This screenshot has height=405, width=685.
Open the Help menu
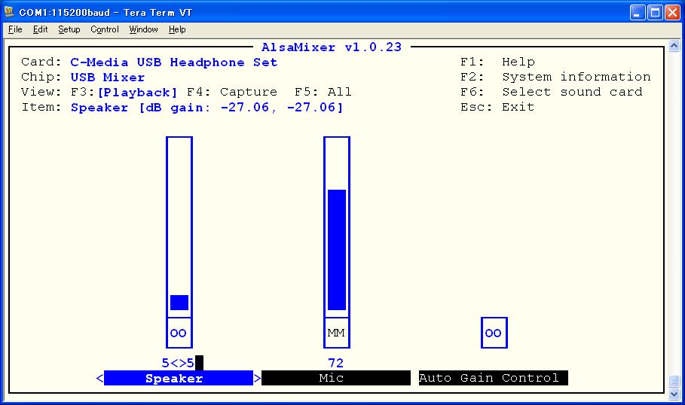pyautogui.click(x=177, y=29)
